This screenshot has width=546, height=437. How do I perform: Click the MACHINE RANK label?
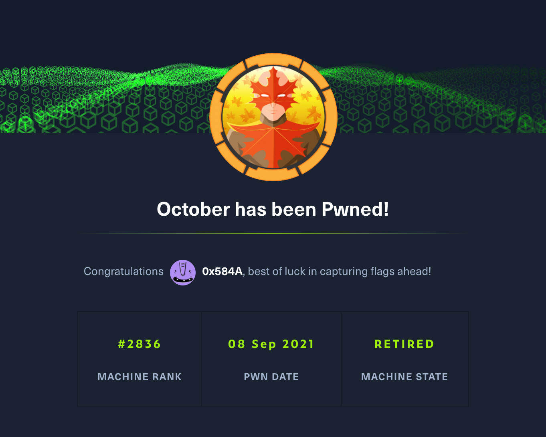(x=140, y=377)
